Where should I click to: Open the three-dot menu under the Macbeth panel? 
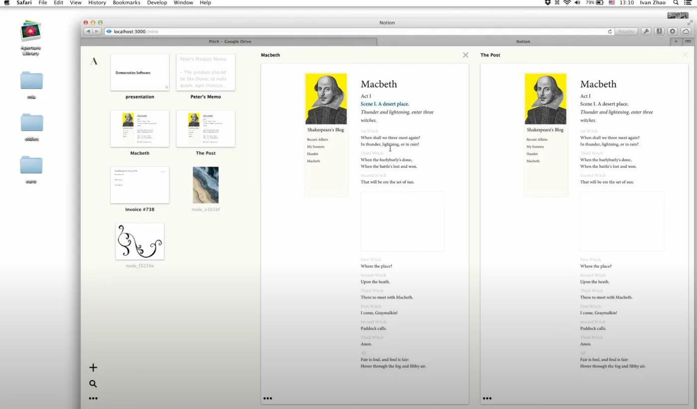pyautogui.click(x=268, y=398)
